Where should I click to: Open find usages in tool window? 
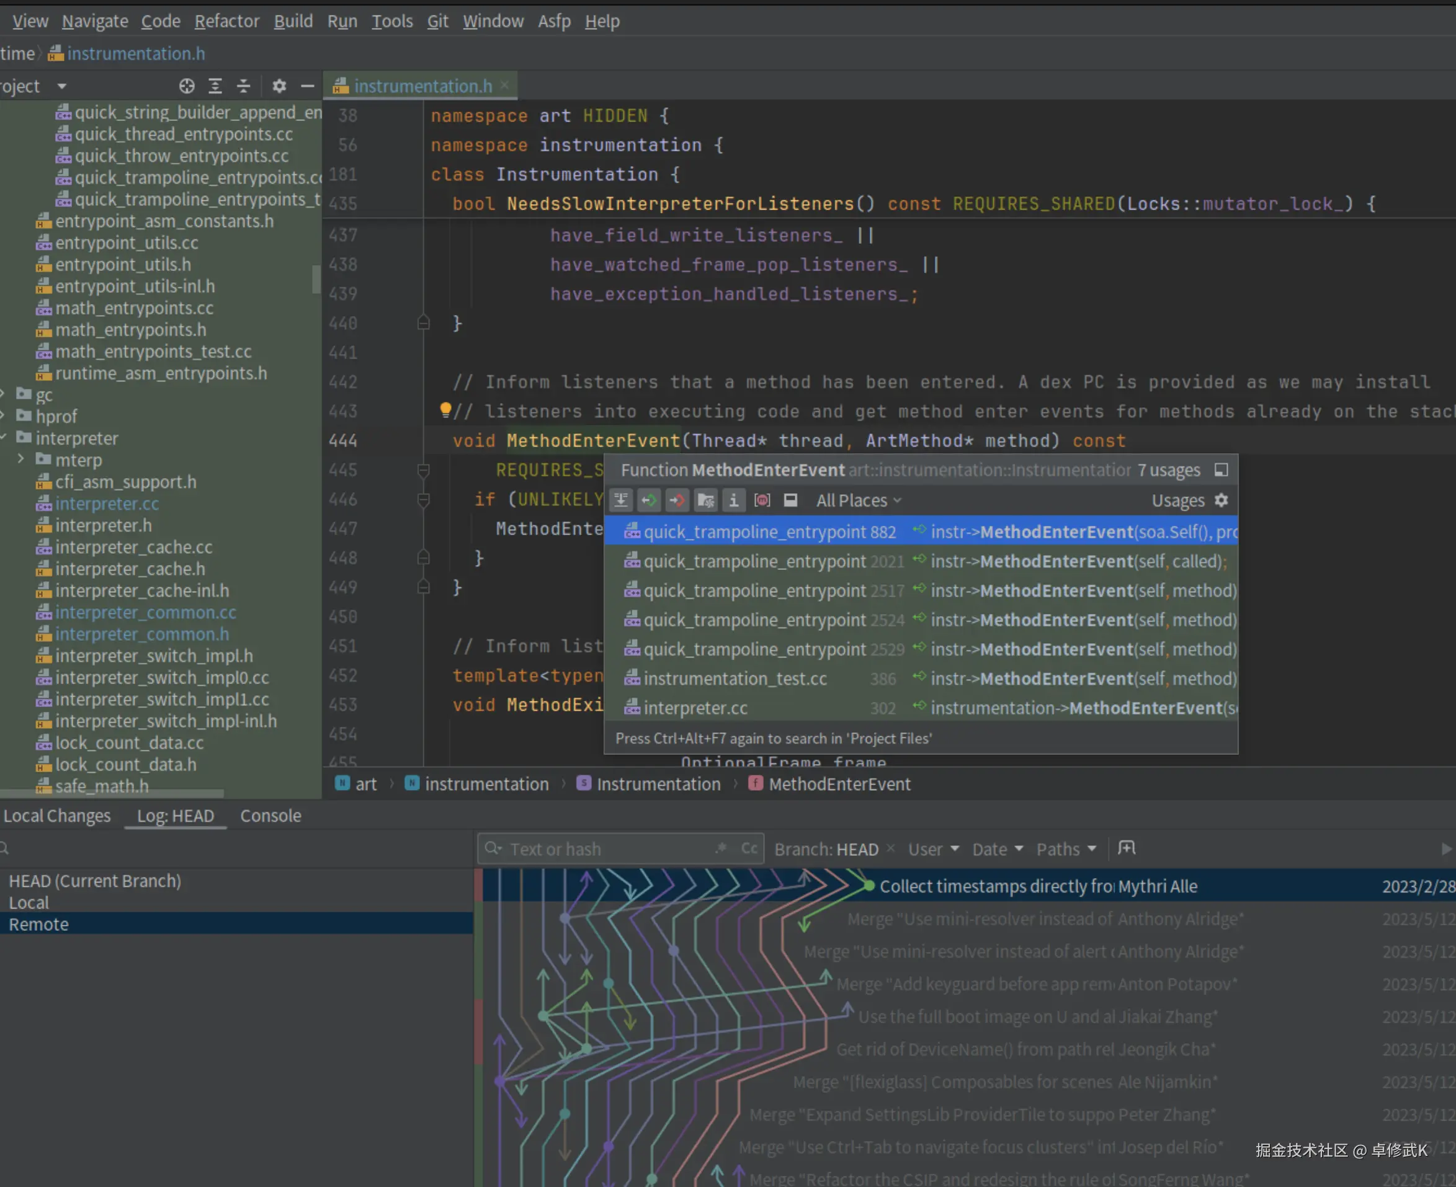coord(1222,471)
